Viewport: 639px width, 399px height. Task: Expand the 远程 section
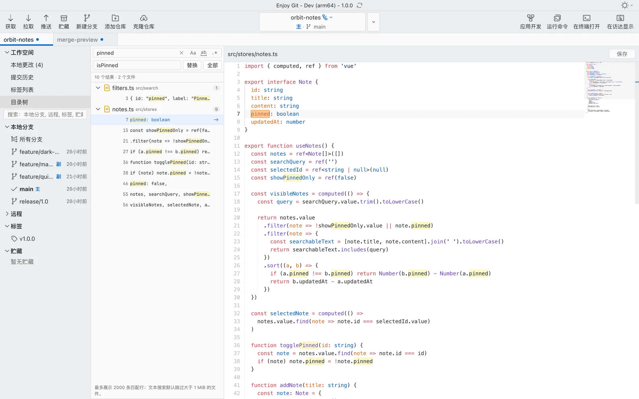coord(7,214)
